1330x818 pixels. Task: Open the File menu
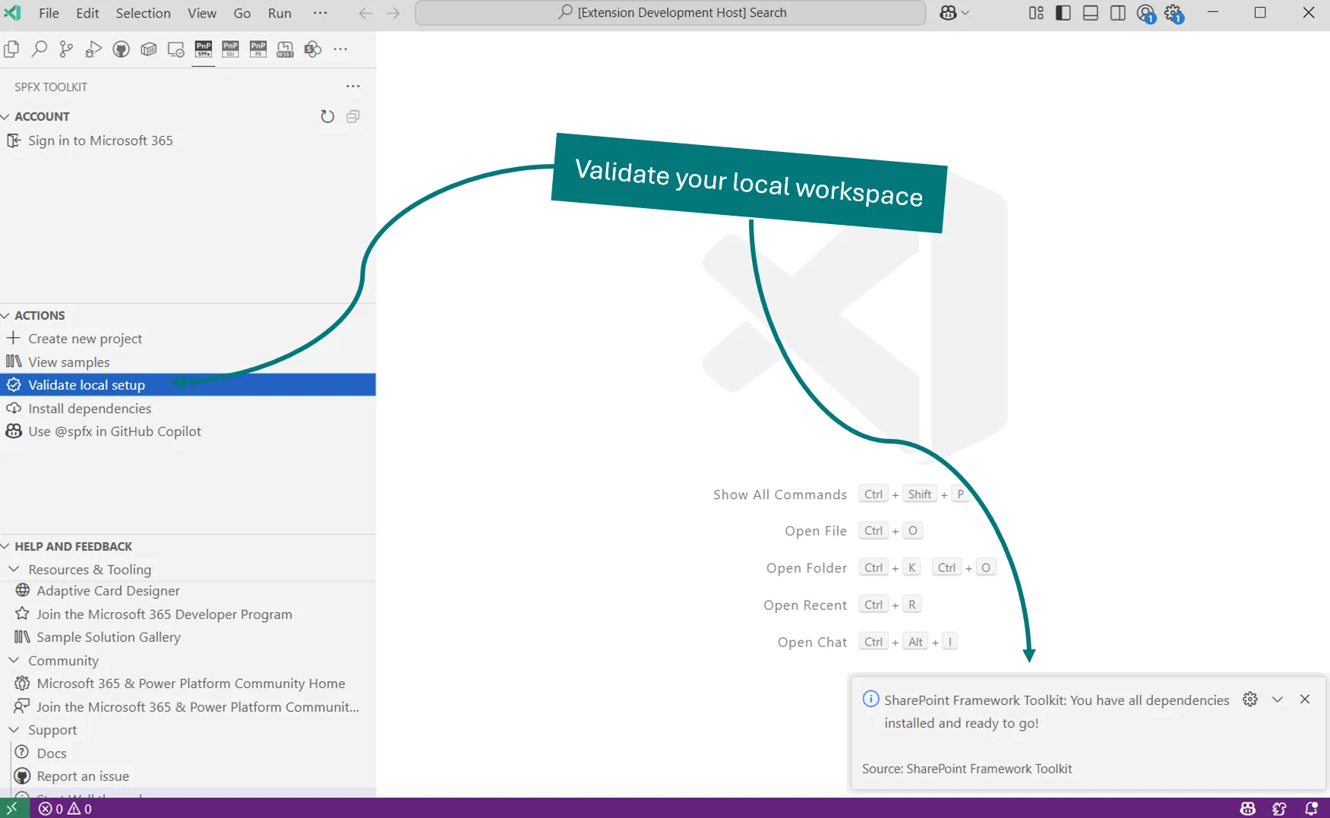pyautogui.click(x=49, y=13)
